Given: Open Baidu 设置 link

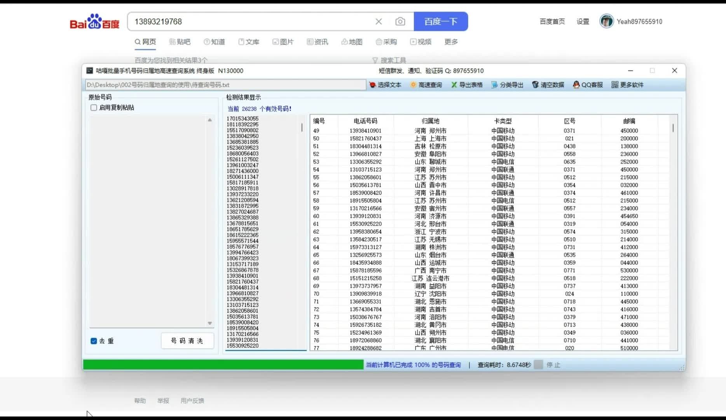Looking at the screenshot, I should [x=583, y=22].
